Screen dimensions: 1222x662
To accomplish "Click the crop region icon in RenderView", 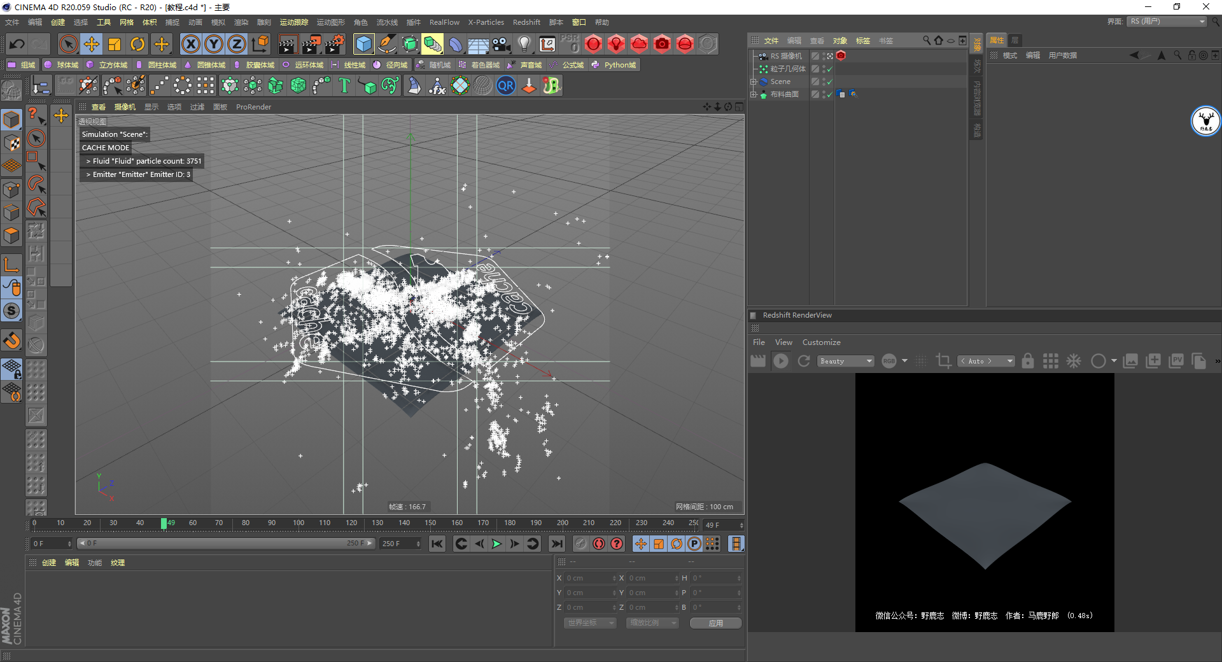I will click(943, 361).
